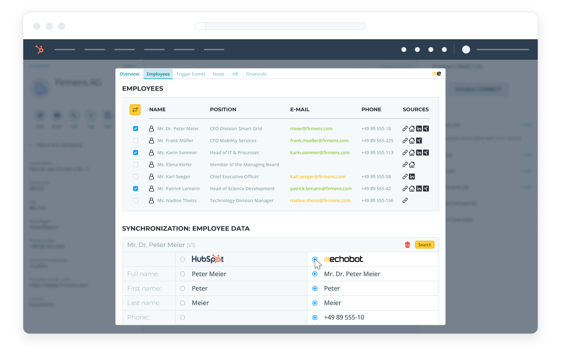Switch to the Trigger Events tab
This screenshot has height=357, width=561.
click(191, 74)
